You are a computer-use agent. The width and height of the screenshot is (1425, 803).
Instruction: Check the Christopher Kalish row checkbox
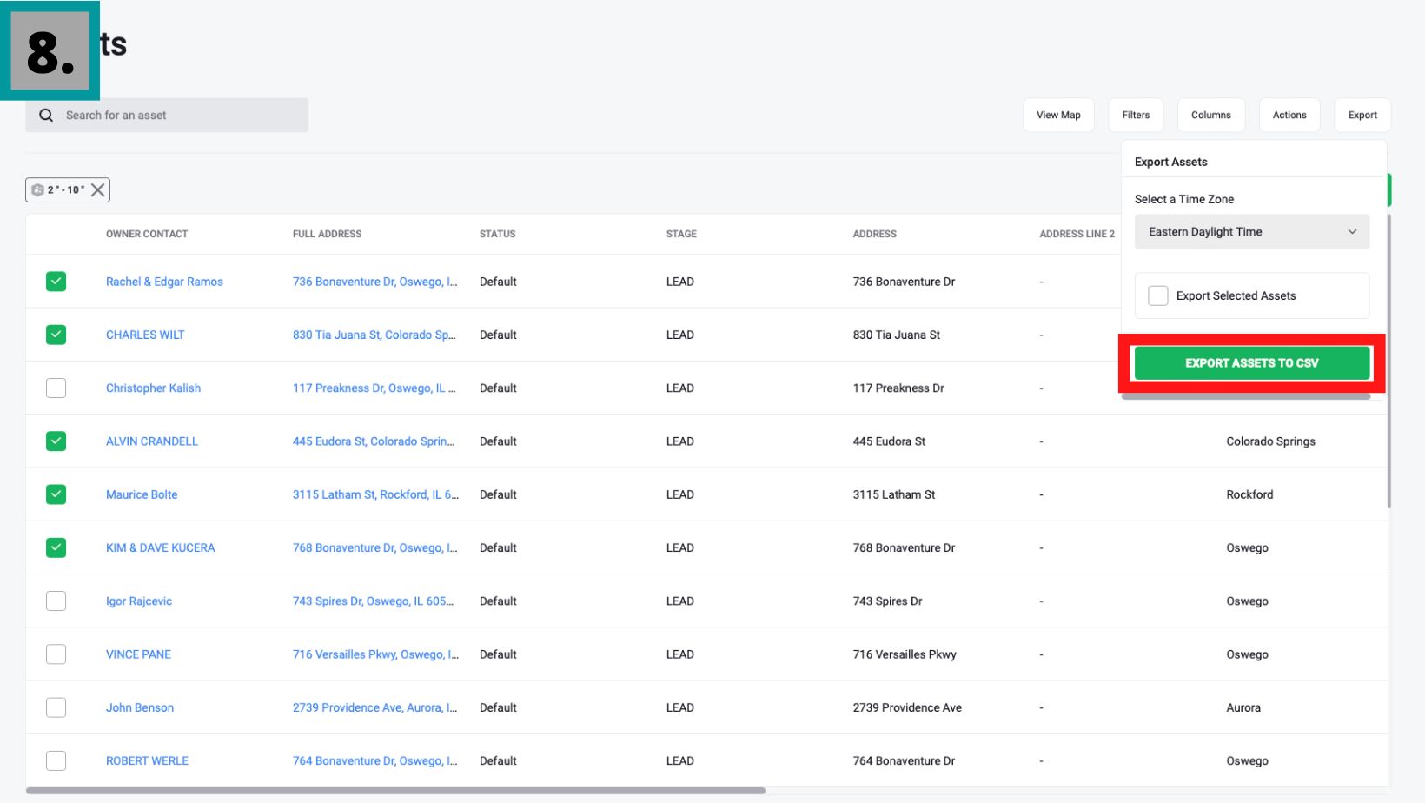pos(56,388)
